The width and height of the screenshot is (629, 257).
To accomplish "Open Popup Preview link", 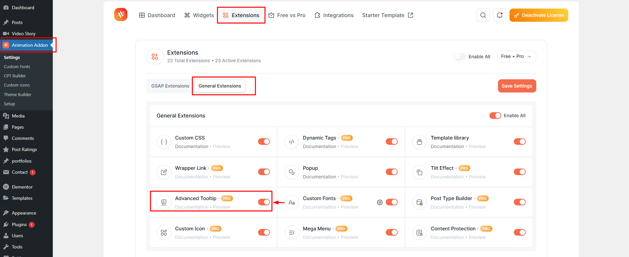I will pyautogui.click(x=349, y=177).
